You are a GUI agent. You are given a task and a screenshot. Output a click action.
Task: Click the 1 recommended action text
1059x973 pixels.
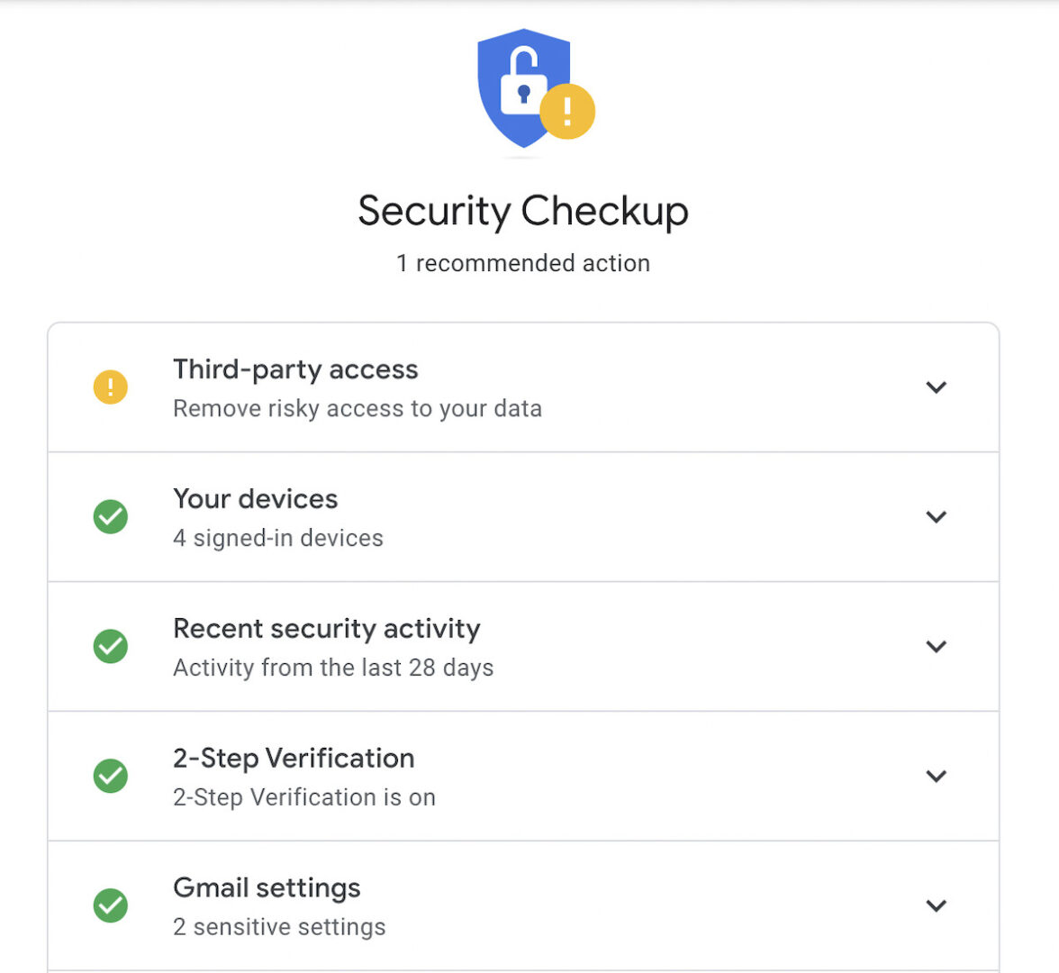click(x=522, y=263)
